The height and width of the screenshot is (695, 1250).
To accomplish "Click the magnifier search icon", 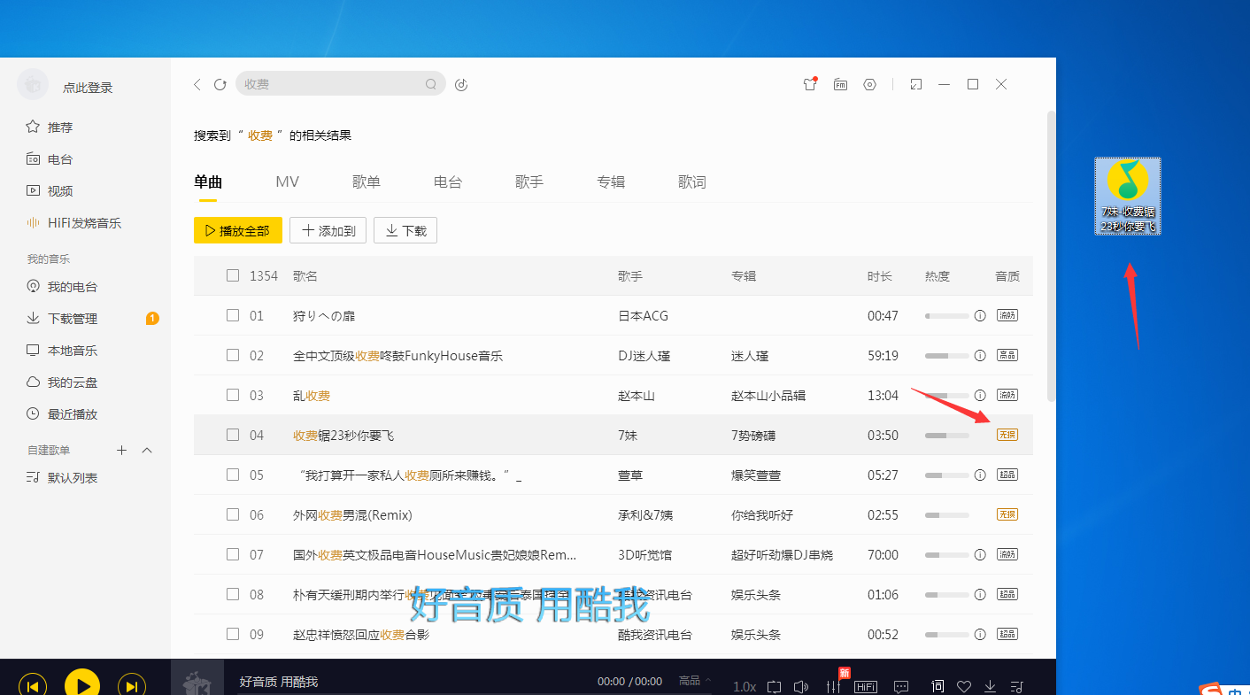I will pos(431,84).
